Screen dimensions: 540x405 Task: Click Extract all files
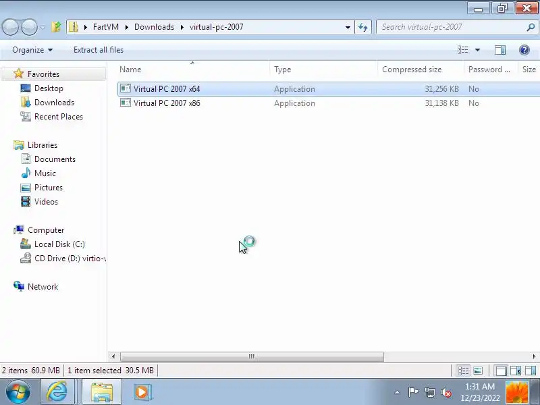99,50
